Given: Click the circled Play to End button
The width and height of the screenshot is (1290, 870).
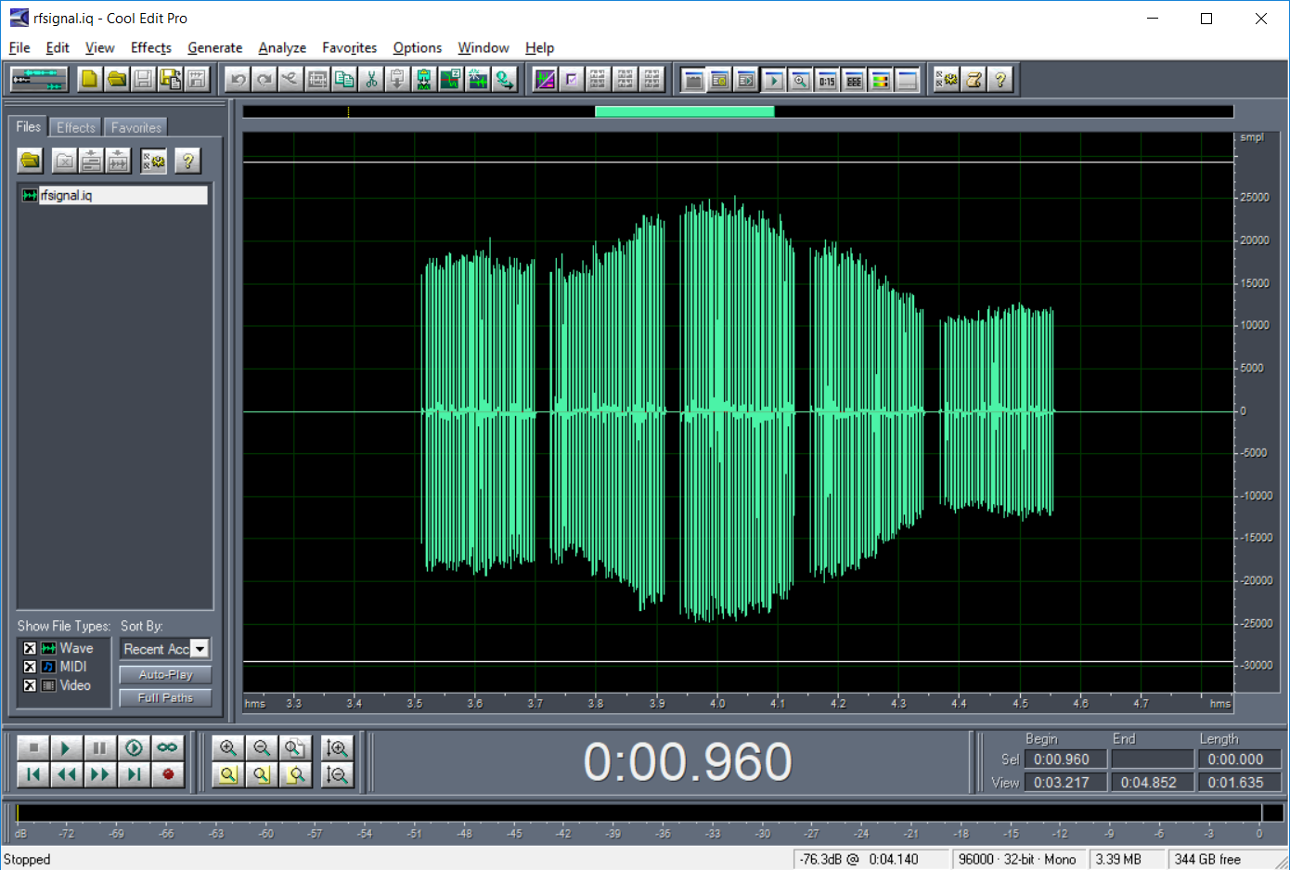Looking at the screenshot, I should pos(134,747).
